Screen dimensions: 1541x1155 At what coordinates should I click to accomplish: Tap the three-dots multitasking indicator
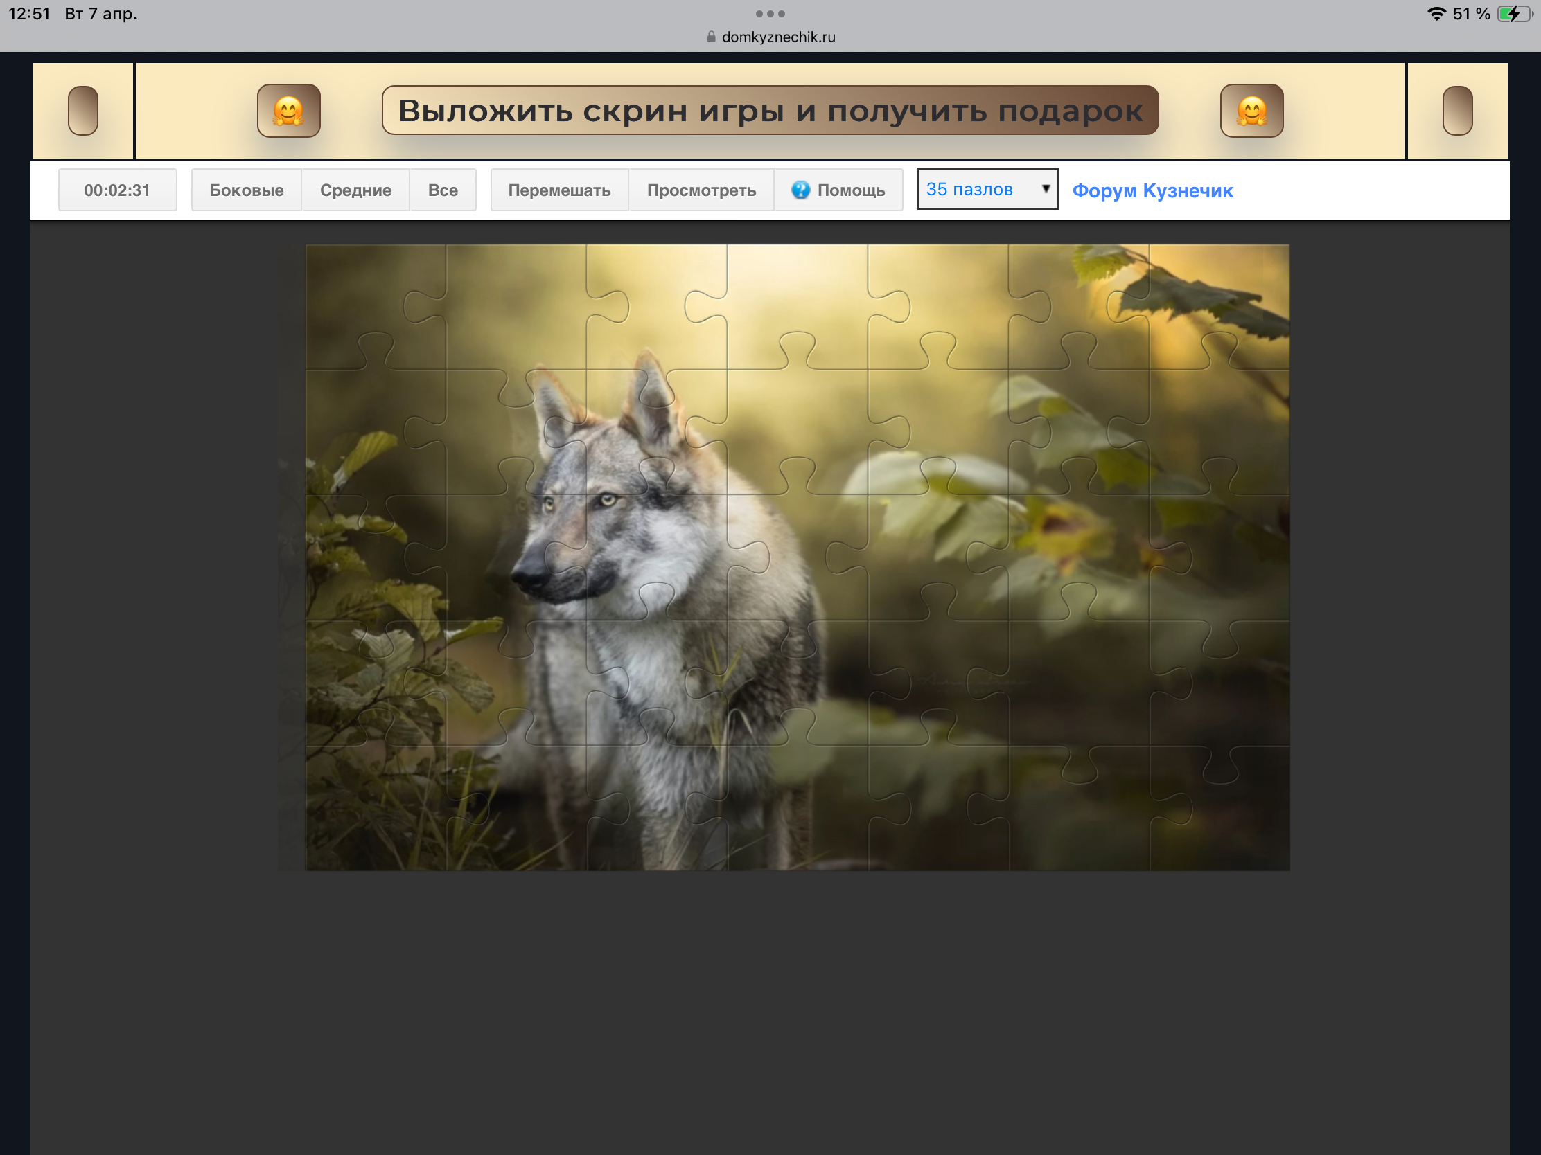coord(770,14)
